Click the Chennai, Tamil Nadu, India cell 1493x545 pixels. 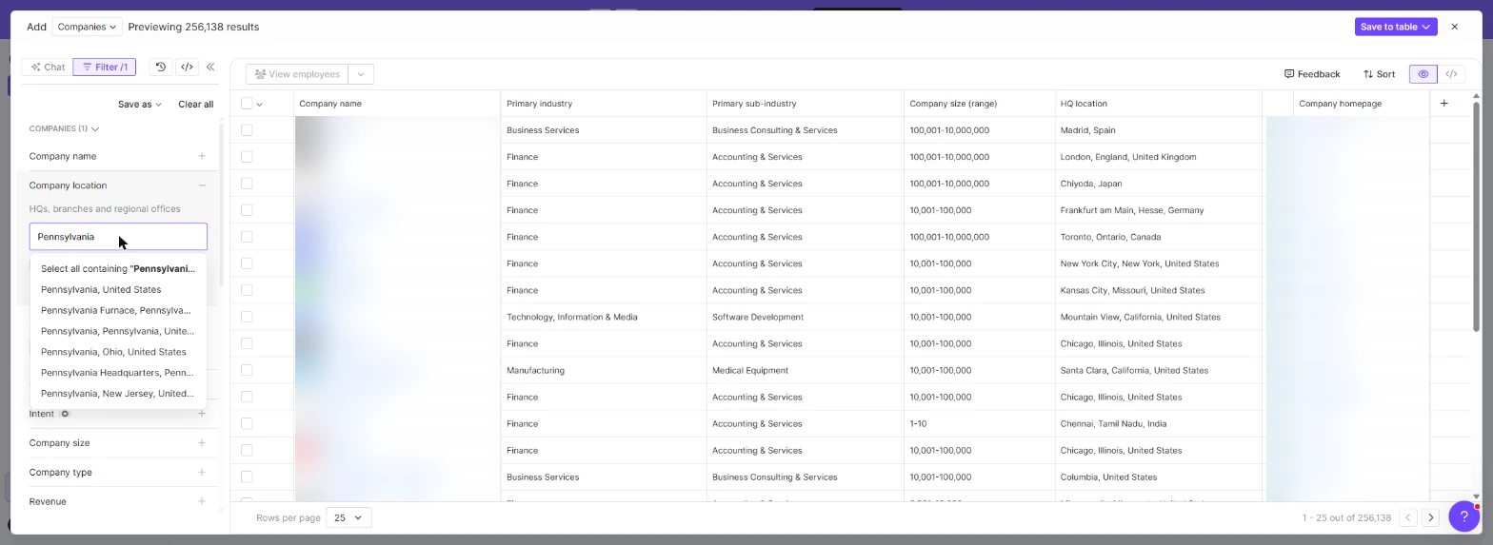1159,423
